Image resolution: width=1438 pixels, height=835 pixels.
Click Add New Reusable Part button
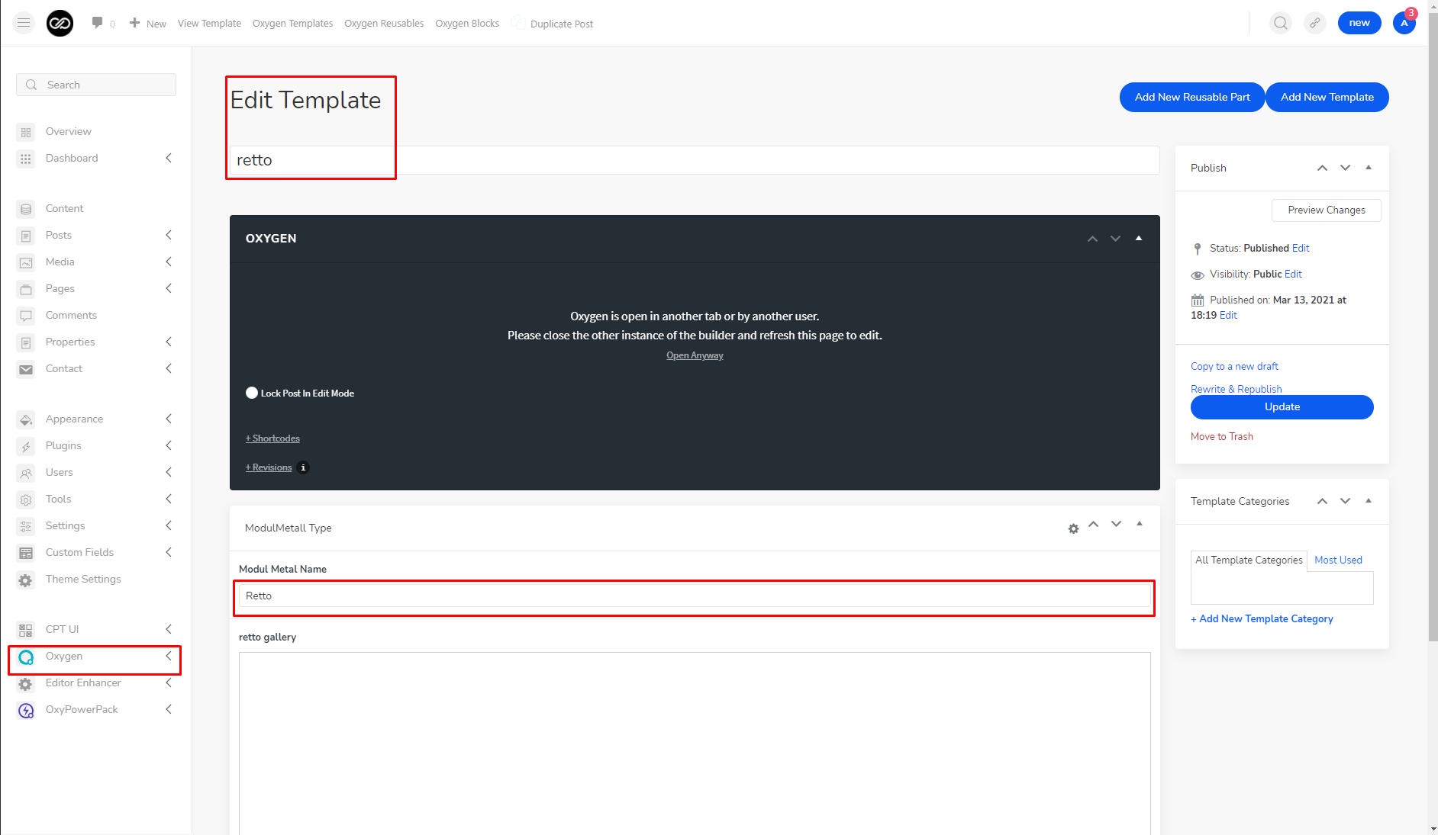pyautogui.click(x=1192, y=97)
